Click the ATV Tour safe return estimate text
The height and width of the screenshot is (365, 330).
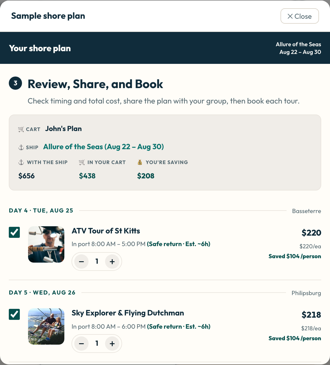point(179,244)
